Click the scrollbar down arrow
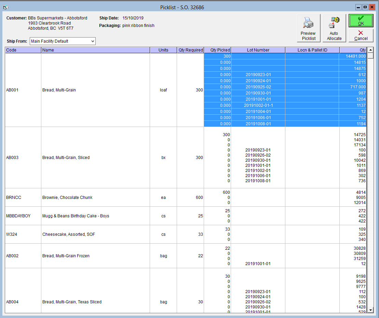This screenshot has width=379, height=318. (x=370, y=310)
